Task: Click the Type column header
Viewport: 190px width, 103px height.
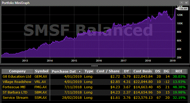Action: 89,71
